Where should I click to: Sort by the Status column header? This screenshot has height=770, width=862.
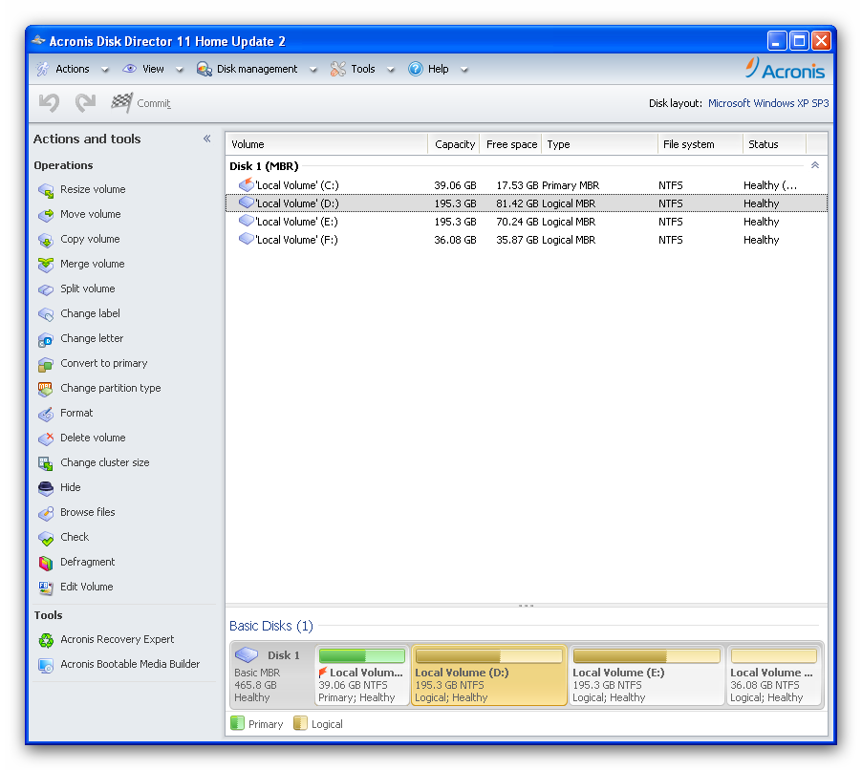[775, 144]
